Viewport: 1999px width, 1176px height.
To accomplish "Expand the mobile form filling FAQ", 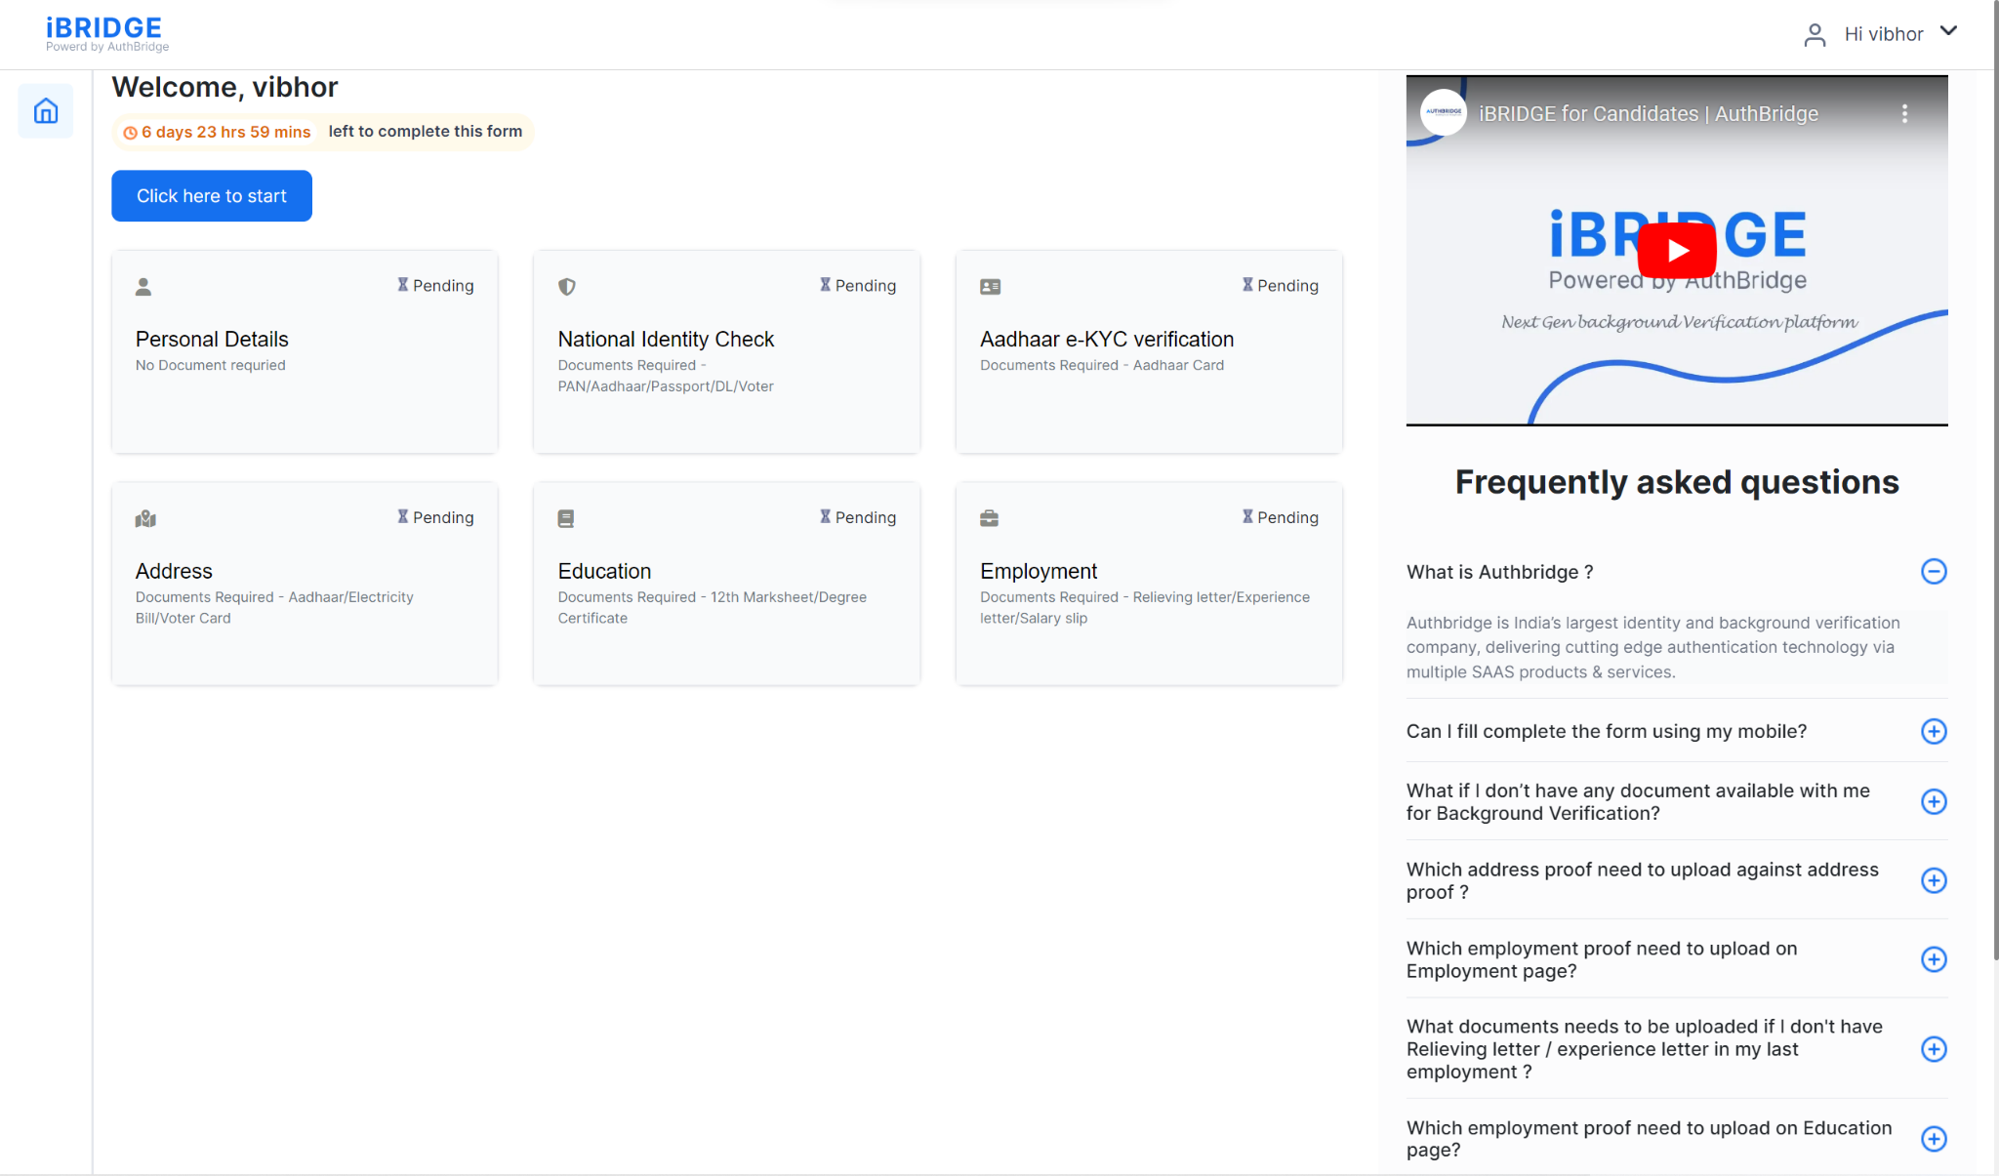I will 1934,731.
